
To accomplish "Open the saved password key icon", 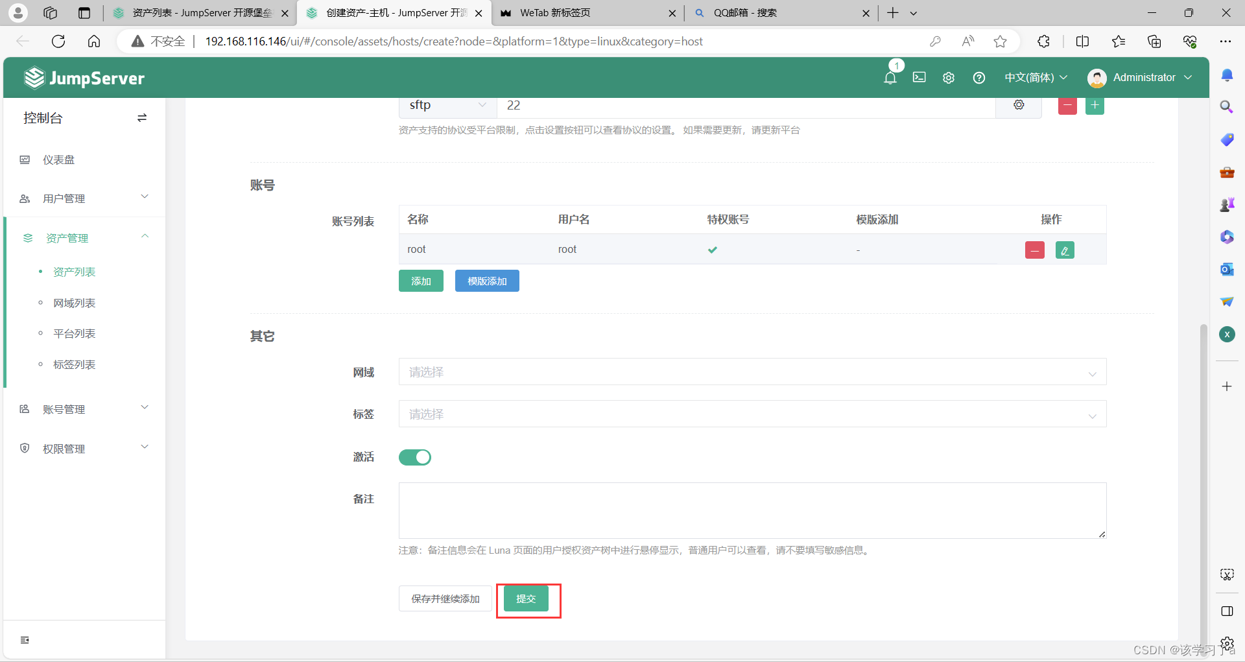I will coord(935,41).
